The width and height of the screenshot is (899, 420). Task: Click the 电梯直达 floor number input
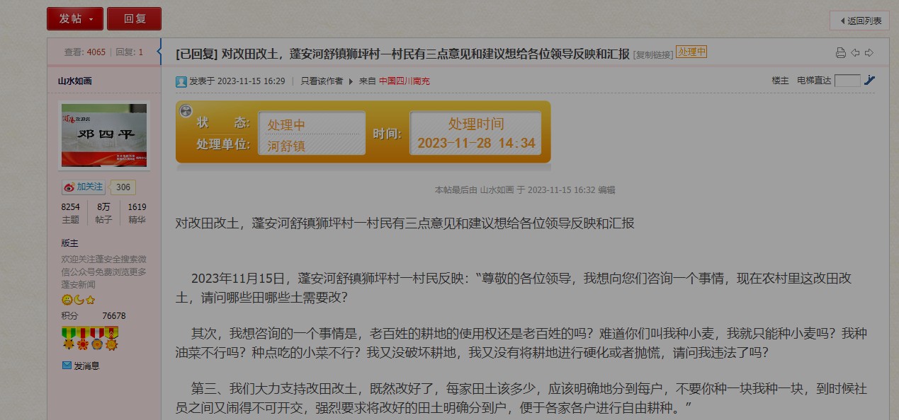(847, 81)
